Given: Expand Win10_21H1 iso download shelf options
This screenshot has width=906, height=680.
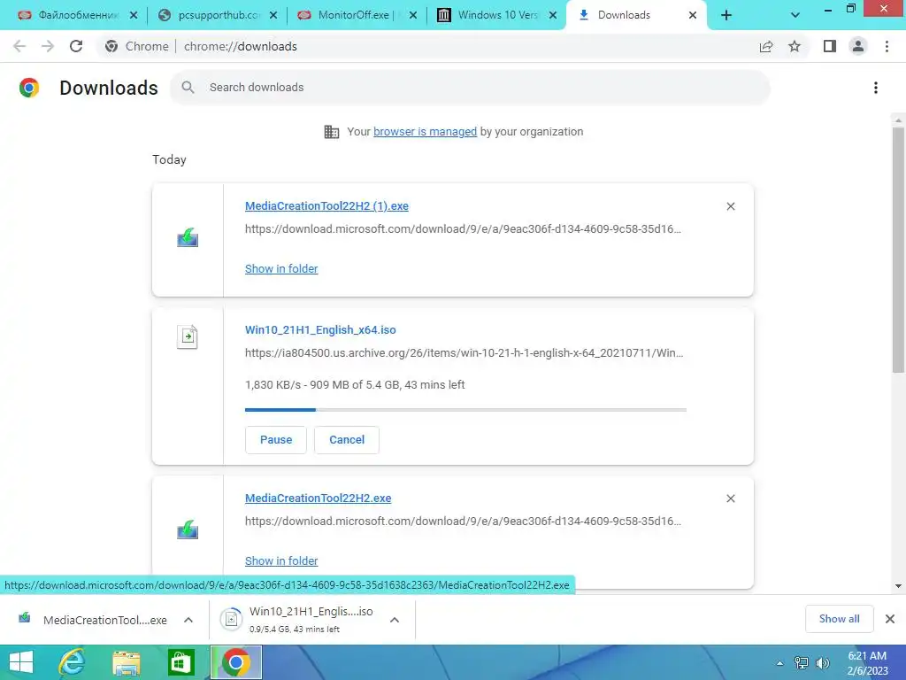Looking at the screenshot, I should coord(395,620).
